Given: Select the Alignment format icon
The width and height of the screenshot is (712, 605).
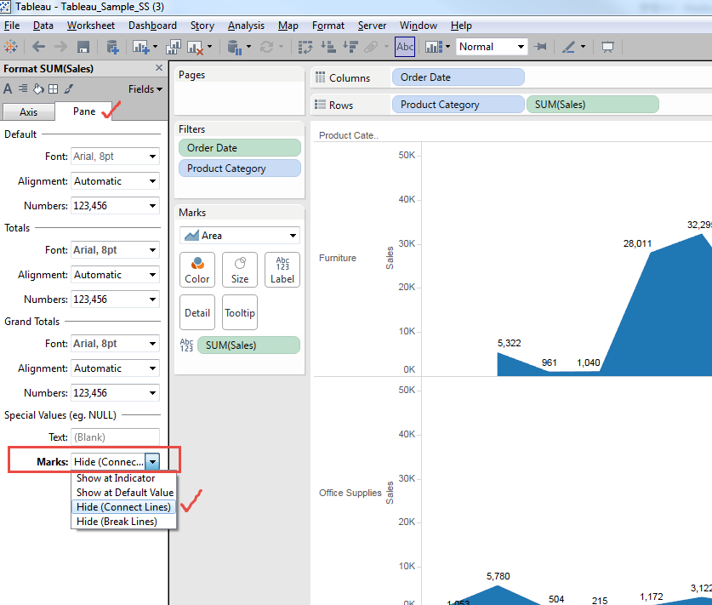Looking at the screenshot, I should [x=23, y=88].
